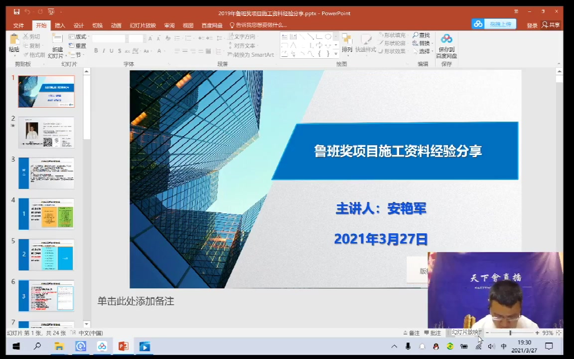Toggle bold formatting with the B icon
The image size is (574, 359).
(x=96, y=50)
